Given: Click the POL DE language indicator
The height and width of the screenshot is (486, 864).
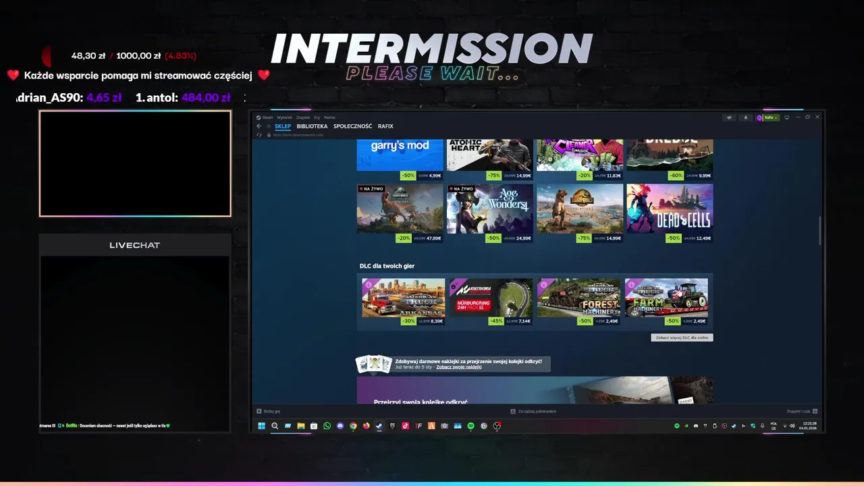Looking at the screenshot, I should pyautogui.click(x=774, y=426).
